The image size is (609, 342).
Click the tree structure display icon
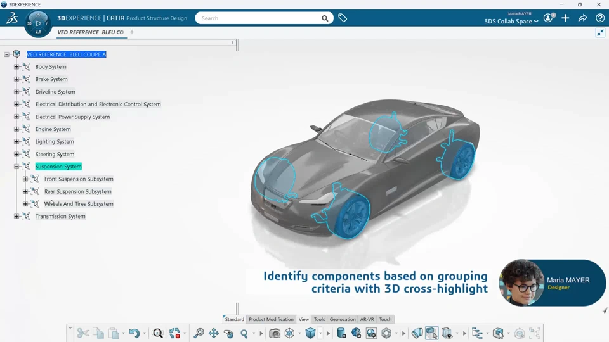point(477,333)
